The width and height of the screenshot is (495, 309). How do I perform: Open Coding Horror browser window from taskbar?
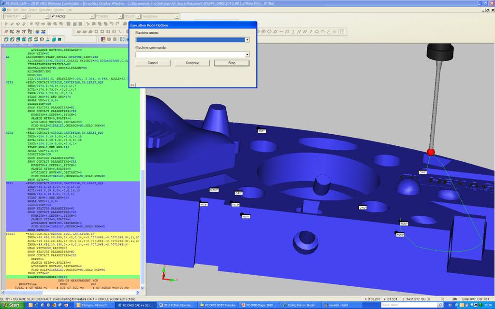coord(302,305)
